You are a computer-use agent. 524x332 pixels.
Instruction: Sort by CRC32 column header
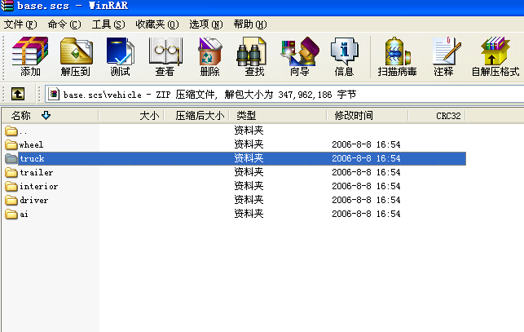437,116
